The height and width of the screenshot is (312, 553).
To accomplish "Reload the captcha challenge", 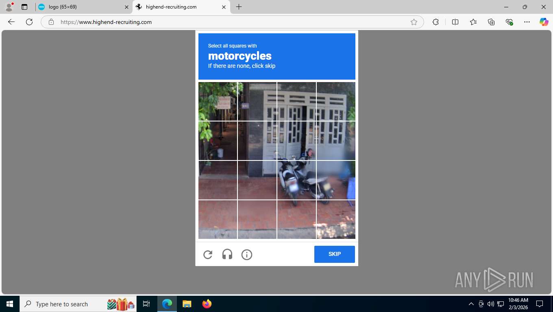I will (x=208, y=255).
